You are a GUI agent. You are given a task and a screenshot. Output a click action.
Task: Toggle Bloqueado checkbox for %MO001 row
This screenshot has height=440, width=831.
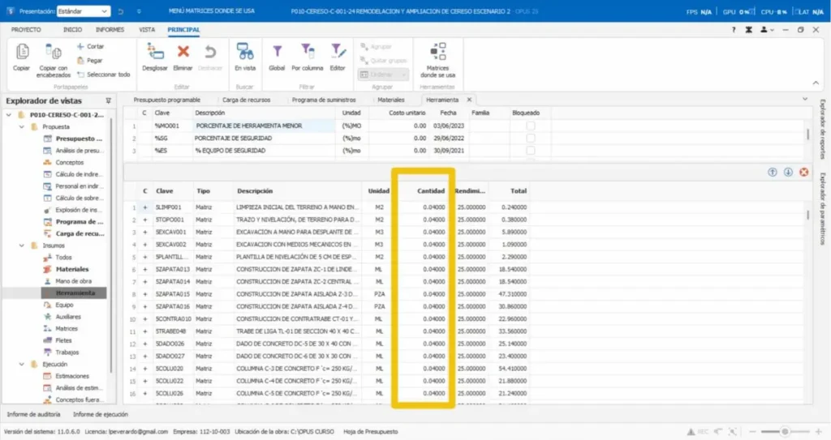coord(531,126)
